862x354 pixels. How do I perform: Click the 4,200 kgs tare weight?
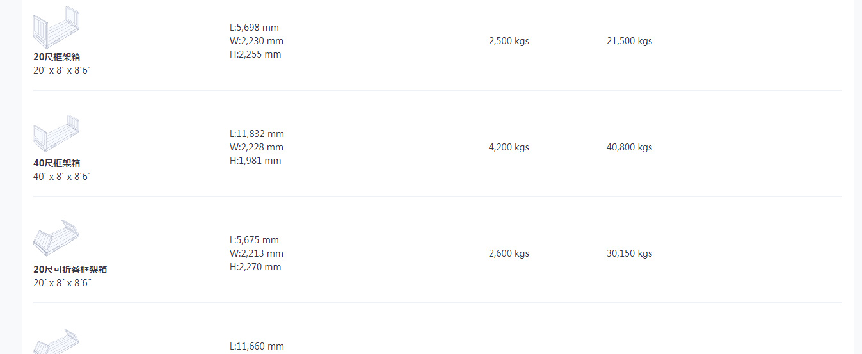point(509,147)
